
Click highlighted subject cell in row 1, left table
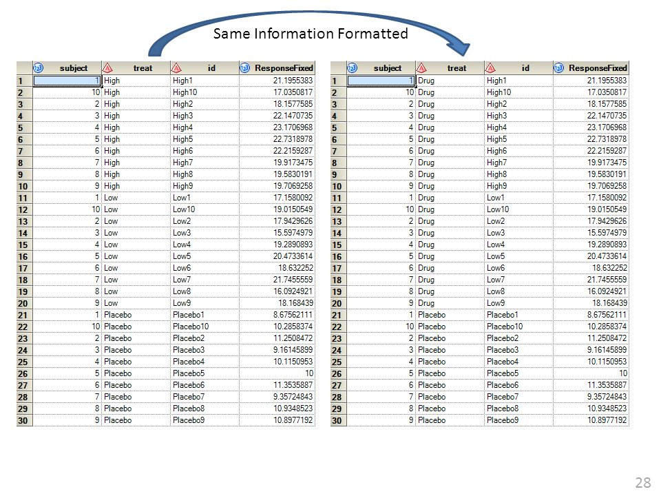[x=67, y=81]
